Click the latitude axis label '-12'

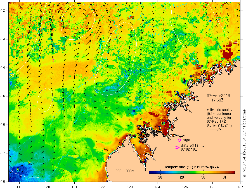pyautogui.click(x=3, y=11)
